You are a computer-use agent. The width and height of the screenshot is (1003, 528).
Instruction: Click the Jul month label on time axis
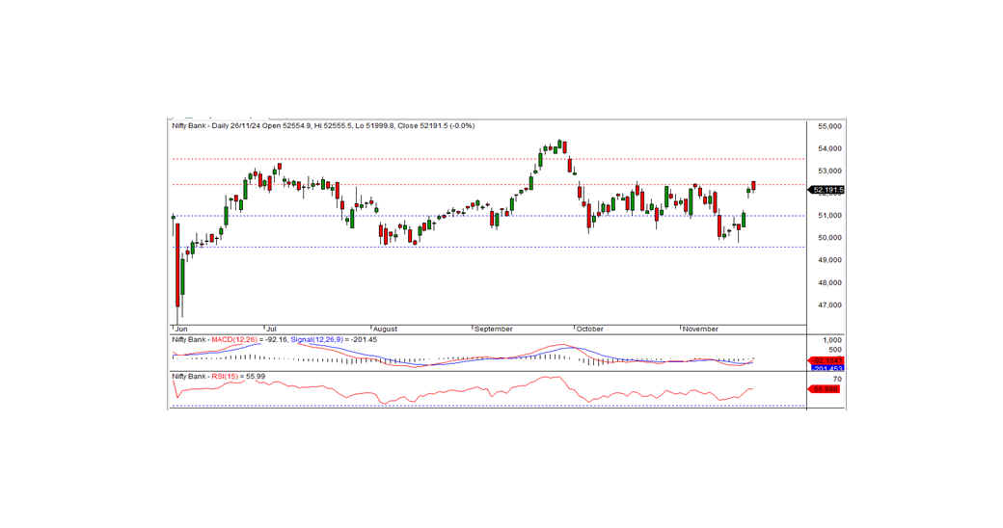[x=271, y=330]
